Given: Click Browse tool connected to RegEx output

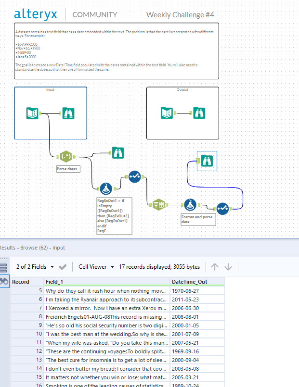Looking at the screenshot, I should [x=118, y=153].
